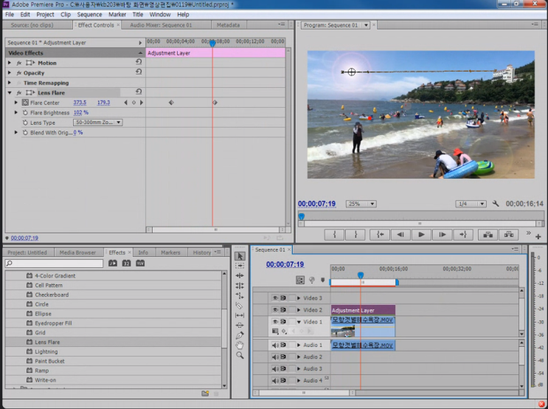Open the 25% zoom level dropdown
Screen dimensions: 548x409
pos(361,204)
